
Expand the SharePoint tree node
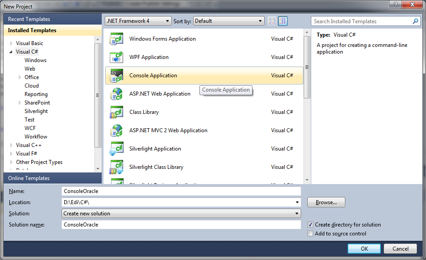coord(20,103)
